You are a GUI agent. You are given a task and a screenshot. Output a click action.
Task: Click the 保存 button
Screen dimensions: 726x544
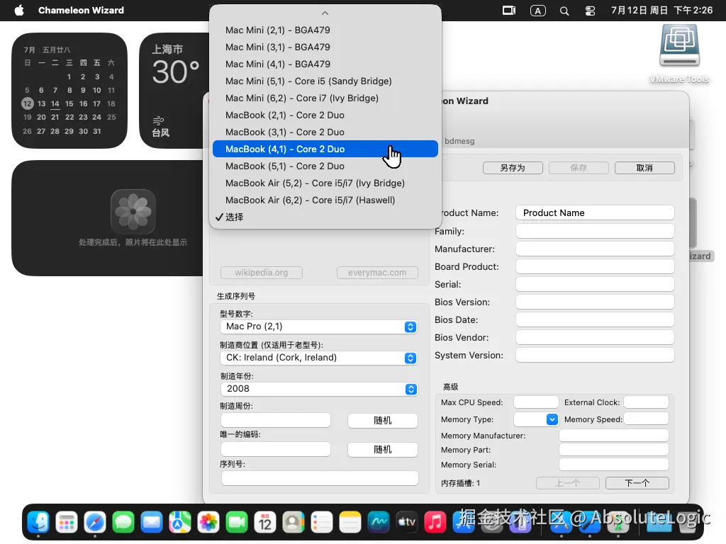[579, 168]
